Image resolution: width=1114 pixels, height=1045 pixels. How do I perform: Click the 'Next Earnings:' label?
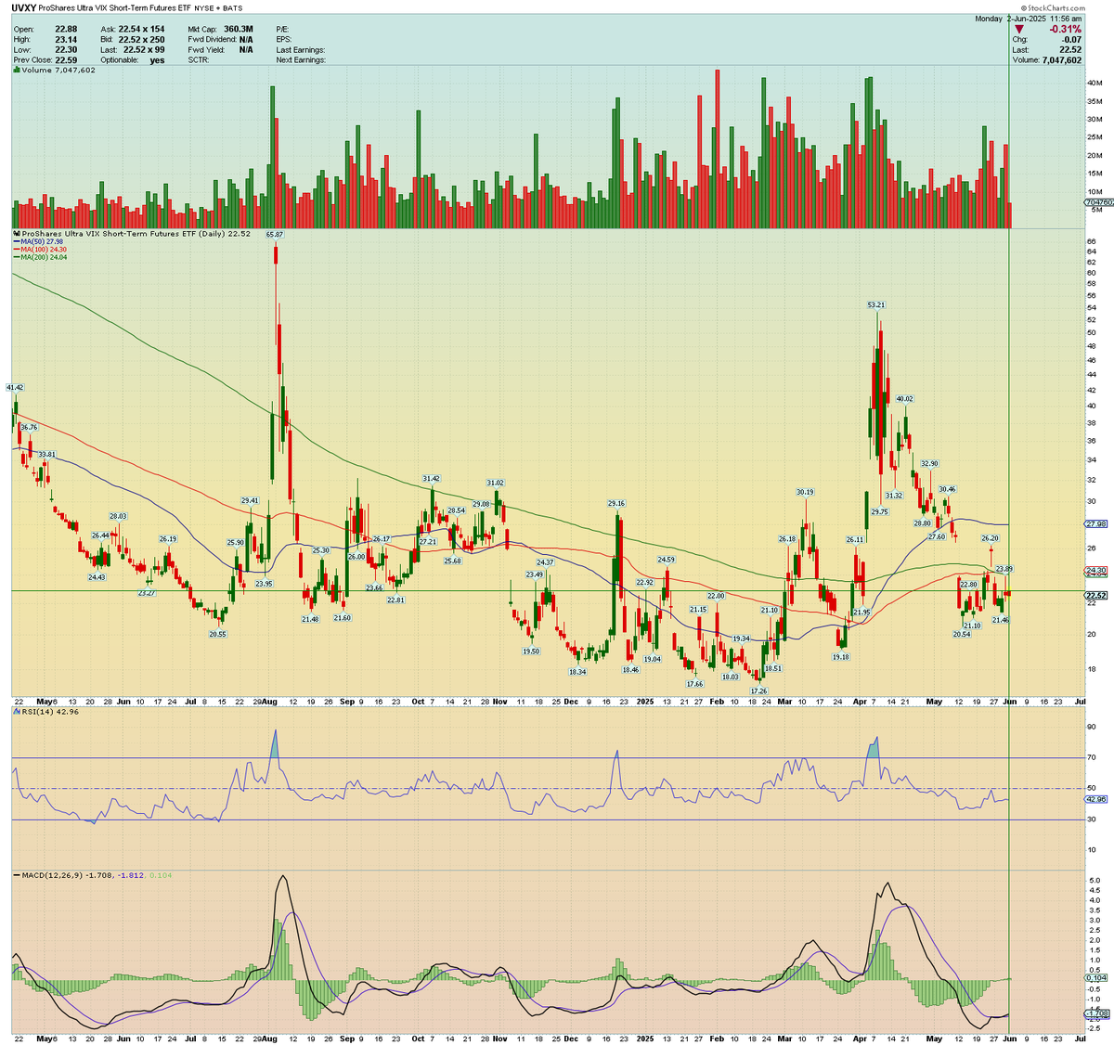(301, 60)
